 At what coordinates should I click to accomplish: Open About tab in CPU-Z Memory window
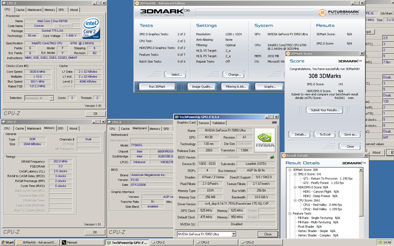point(73,128)
